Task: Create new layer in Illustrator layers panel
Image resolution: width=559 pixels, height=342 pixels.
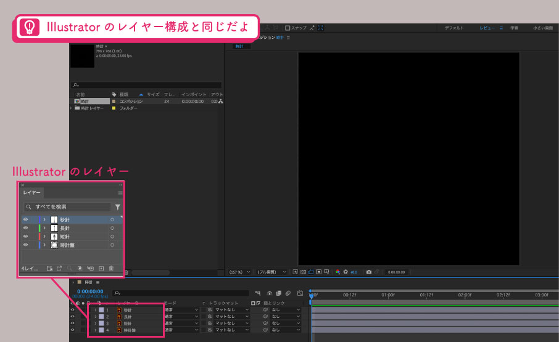Action: point(101,268)
